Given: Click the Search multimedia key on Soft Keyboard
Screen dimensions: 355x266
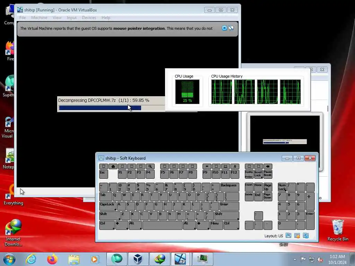Looking at the screenshot, I should coord(150,167).
